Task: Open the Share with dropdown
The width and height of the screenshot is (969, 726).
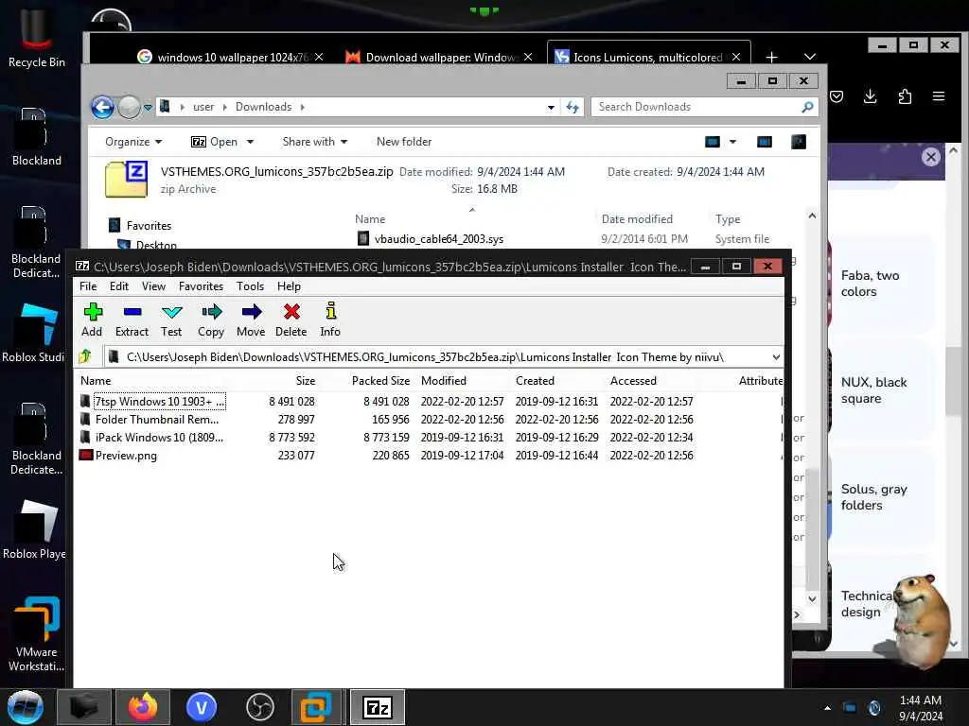Action: pyautogui.click(x=314, y=142)
